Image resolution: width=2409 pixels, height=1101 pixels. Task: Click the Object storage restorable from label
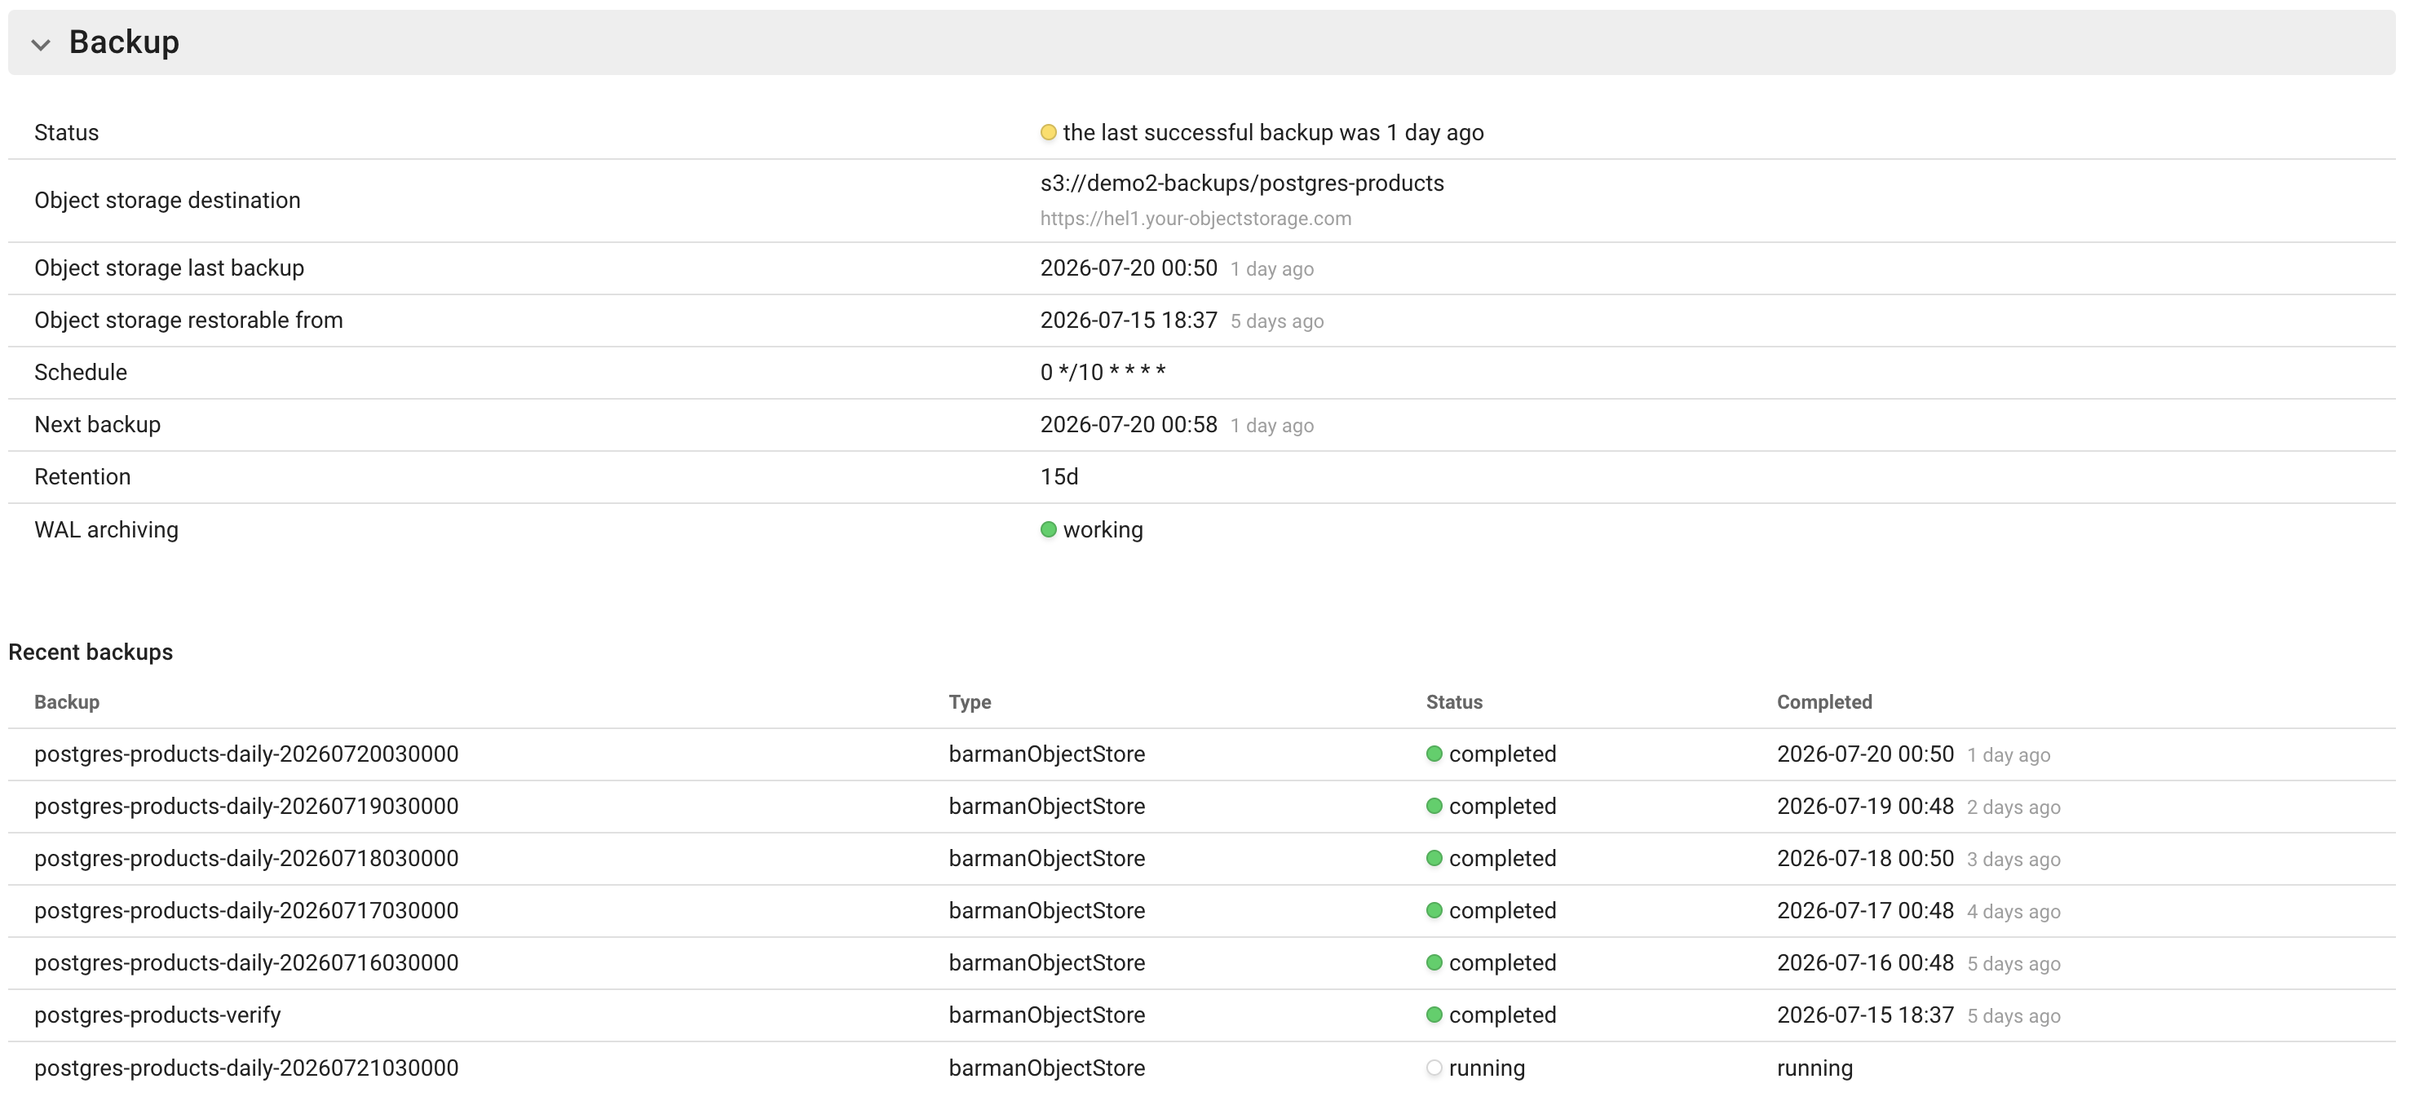189,320
